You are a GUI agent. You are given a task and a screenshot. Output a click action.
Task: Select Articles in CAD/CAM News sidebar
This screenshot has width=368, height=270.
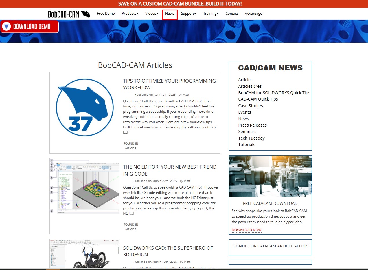(245, 80)
